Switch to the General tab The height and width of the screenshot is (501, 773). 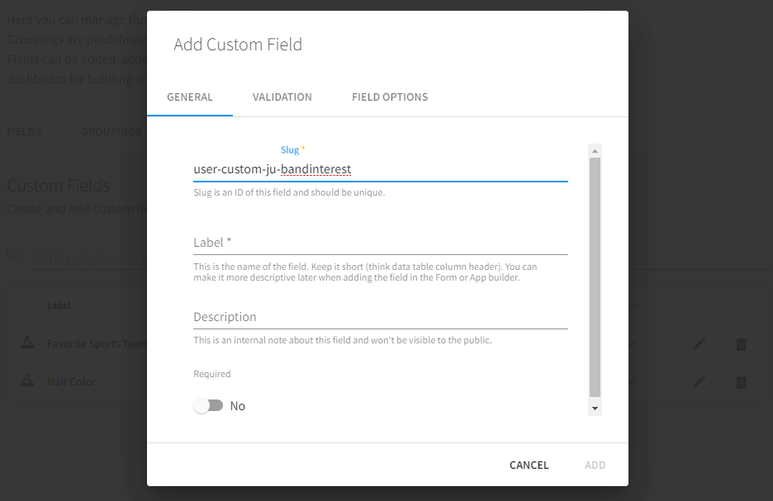pyautogui.click(x=190, y=97)
